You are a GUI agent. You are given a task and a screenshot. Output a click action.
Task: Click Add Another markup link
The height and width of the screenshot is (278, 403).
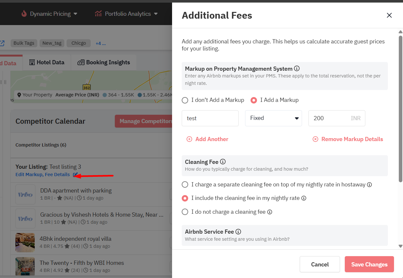click(207, 139)
